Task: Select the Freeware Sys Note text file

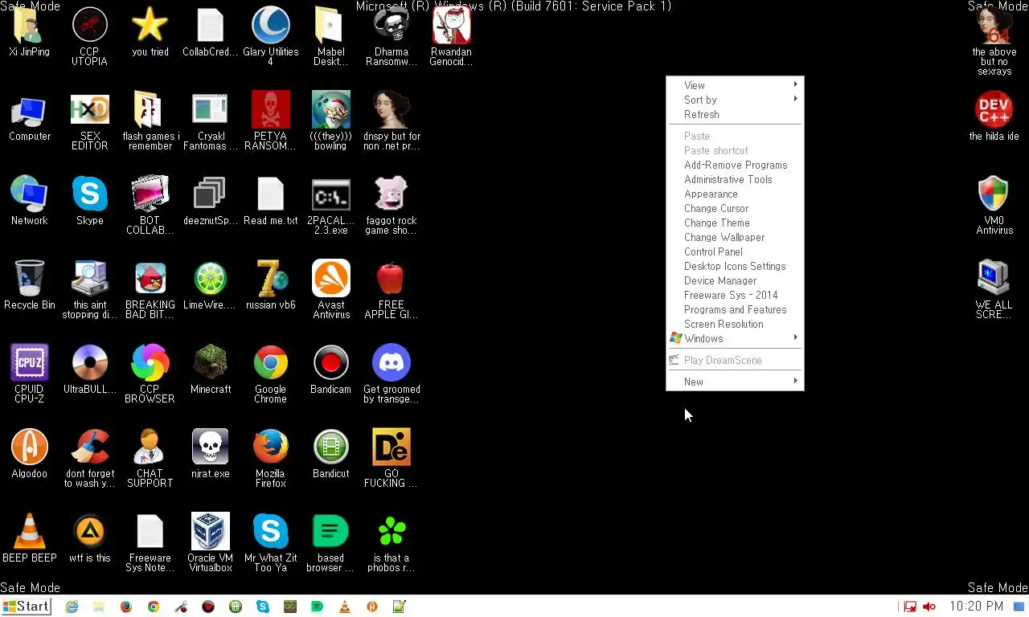Action: click(150, 542)
